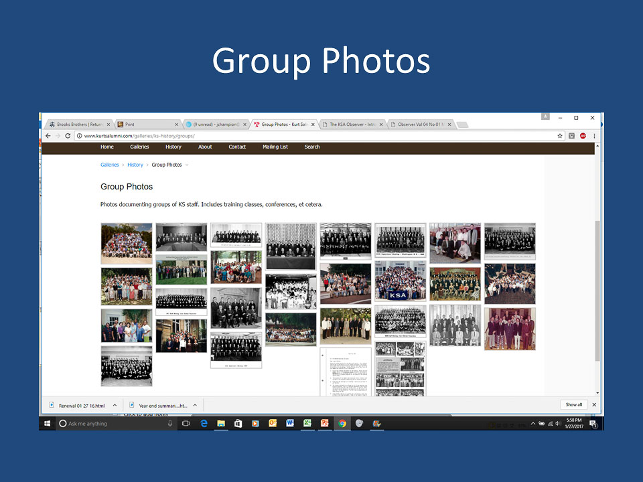Open the KSA banner group photo thumbnail
Viewport: 643px width, 482px height.
click(400, 281)
